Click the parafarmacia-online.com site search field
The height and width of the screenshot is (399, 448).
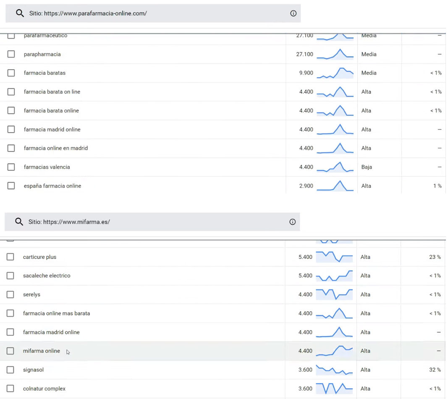[153, 13]
